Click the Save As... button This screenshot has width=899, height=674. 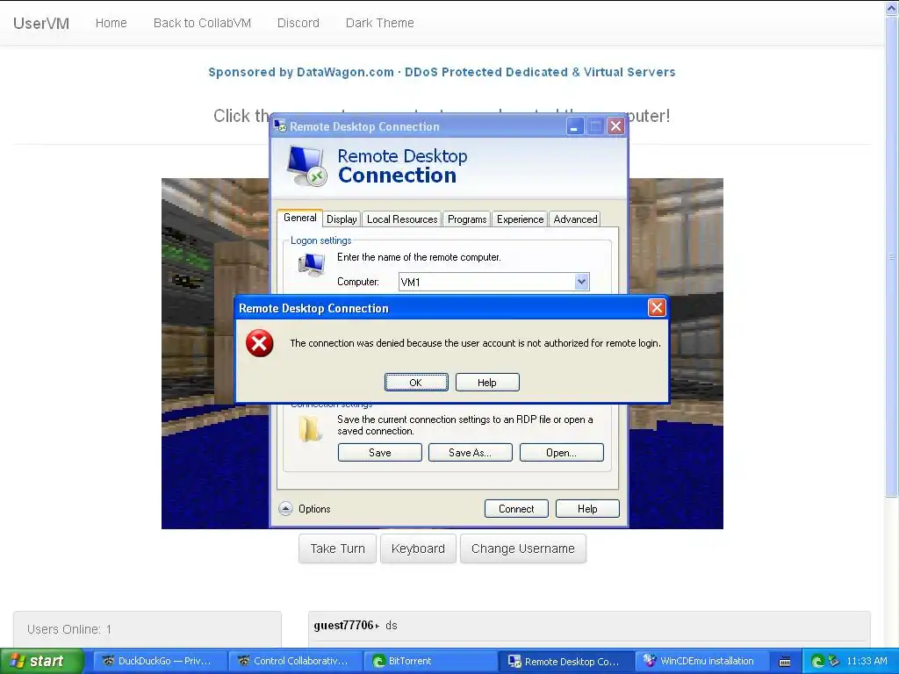[x=471, y=452]
